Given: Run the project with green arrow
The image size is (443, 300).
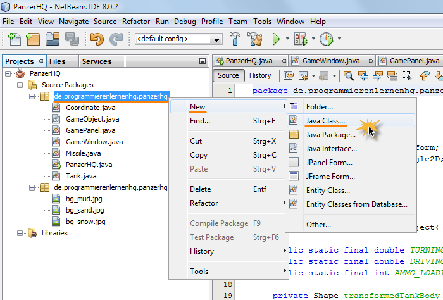Looking at the screenshot, I should coord(276,39).
